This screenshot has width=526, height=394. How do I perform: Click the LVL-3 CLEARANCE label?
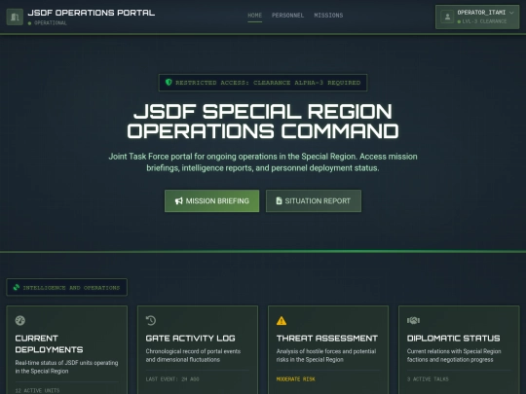[484, 21]
